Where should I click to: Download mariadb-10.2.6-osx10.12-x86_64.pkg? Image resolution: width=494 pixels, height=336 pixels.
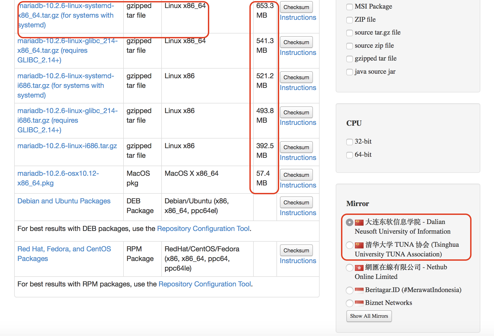[58, 178]
